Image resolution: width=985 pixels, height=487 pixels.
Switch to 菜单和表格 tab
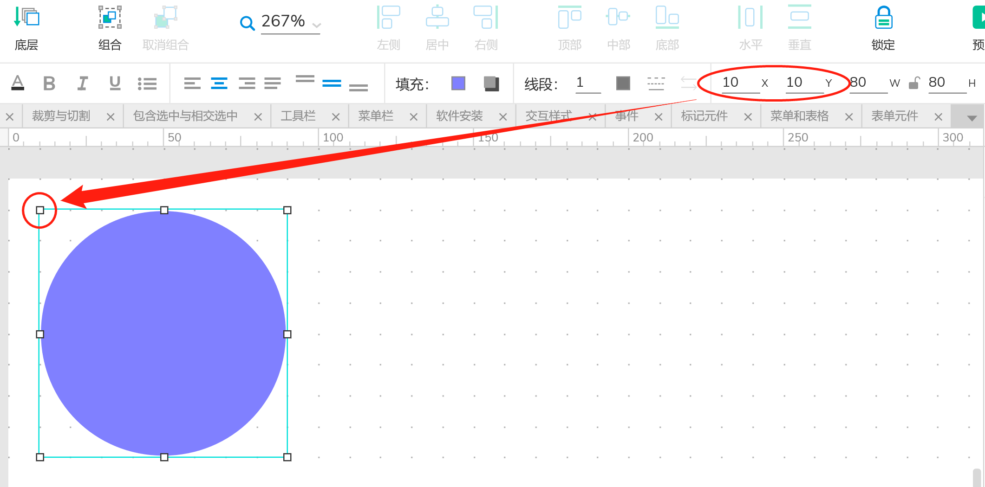(x=800, y=116)
